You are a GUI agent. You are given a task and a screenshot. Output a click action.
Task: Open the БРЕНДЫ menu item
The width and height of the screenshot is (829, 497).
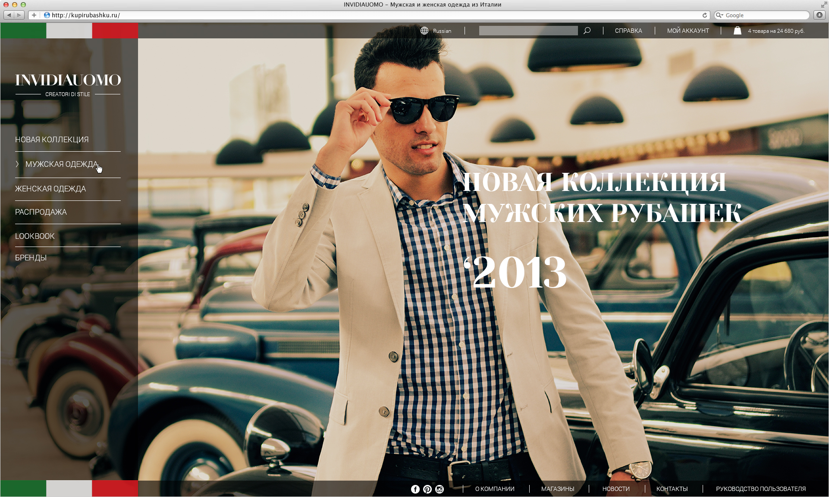[x=31, y=258]
